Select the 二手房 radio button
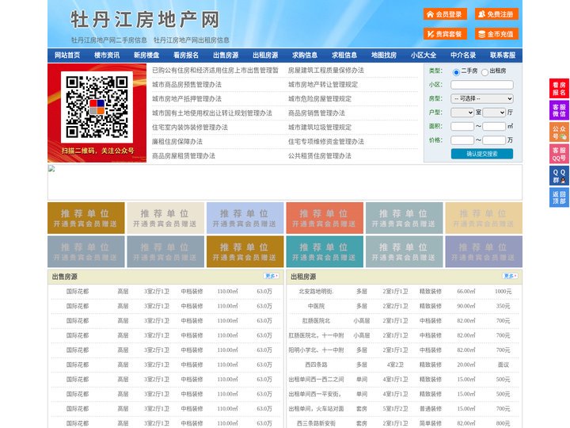This screenshot has width=570, height=428. pyautogui.click(x=456, y=72)
